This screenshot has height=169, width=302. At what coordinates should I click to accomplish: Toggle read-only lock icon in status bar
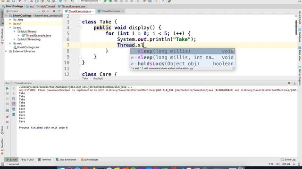tap(294, 164)
